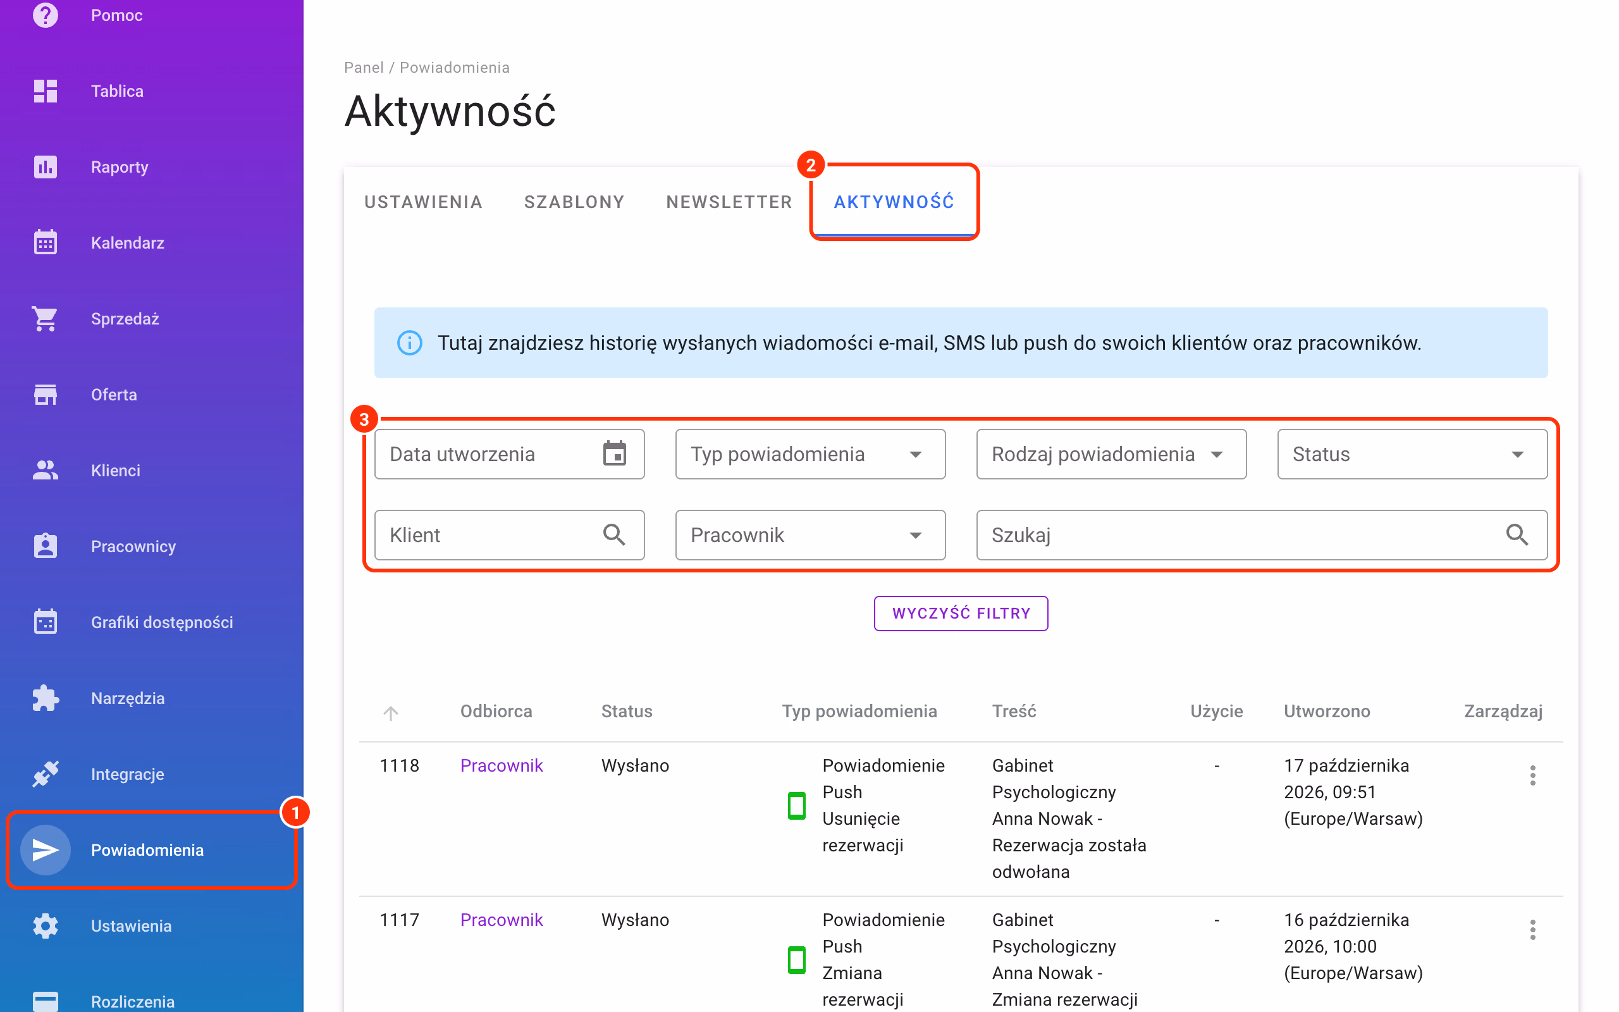Open the Pomoc help icon
The width and height of the screenshot is (1619, 1012).
45,15
